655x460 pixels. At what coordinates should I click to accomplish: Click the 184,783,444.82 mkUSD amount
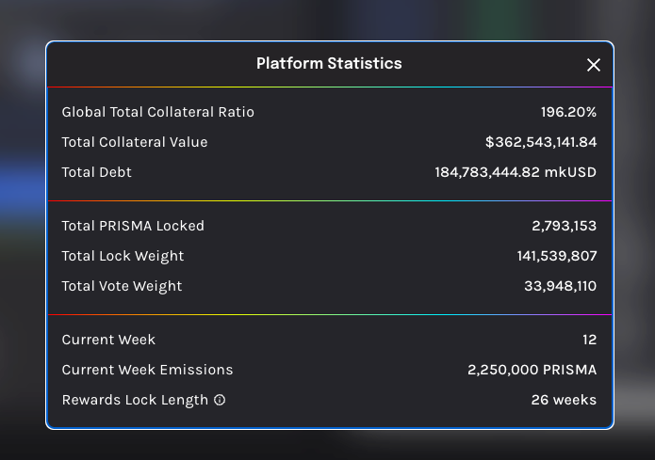(516, 172)
